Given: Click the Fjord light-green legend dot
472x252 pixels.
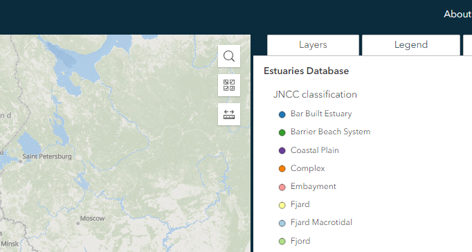Looking at the screenshot, I should (x=282, y=242).
